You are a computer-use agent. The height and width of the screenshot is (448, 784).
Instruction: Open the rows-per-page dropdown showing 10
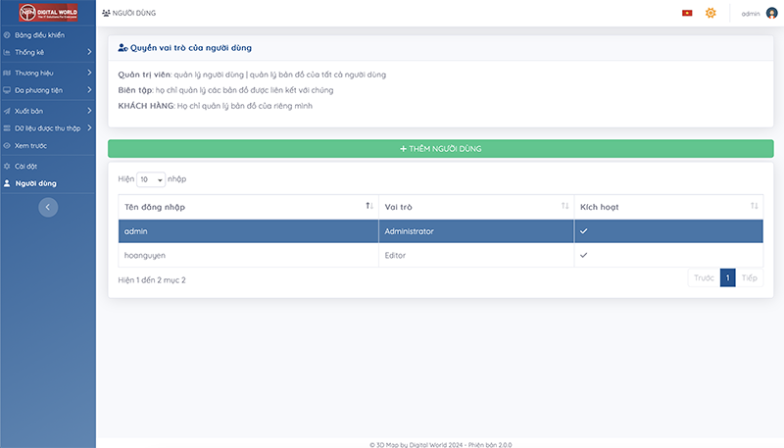tap(151, 179)
